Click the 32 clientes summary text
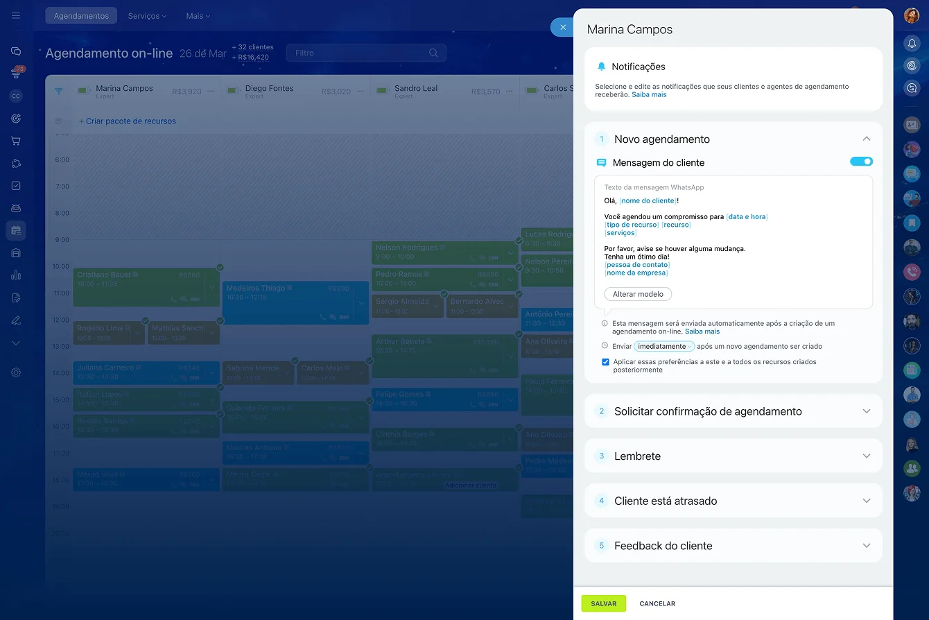 (252, 47)
